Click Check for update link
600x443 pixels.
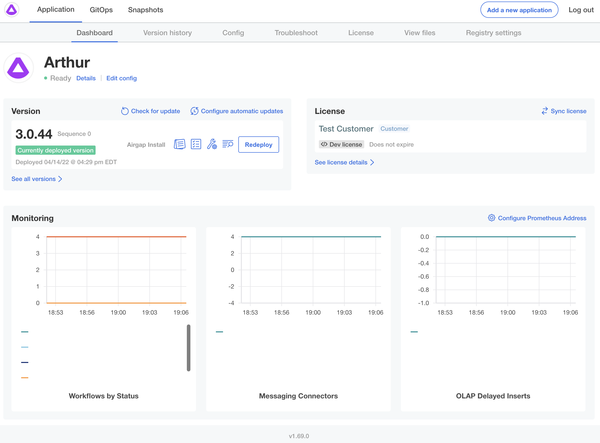155,111
